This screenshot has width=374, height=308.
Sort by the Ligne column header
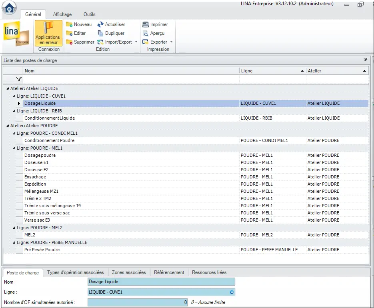tap(273, 71)
